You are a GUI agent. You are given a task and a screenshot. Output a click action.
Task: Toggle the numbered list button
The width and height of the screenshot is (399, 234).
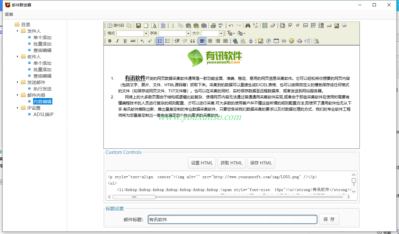[x=160, y=41]
